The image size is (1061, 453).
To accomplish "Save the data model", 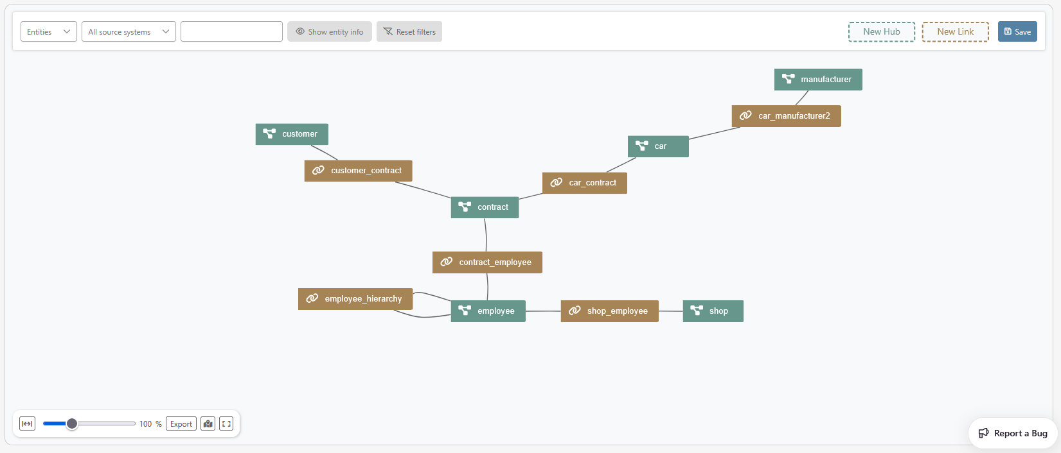I will point(1017,31).
